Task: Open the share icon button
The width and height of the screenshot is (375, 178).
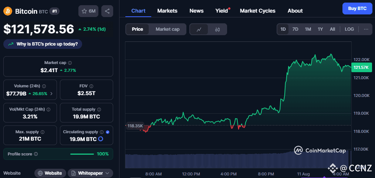Action: (x=107, y=11)
